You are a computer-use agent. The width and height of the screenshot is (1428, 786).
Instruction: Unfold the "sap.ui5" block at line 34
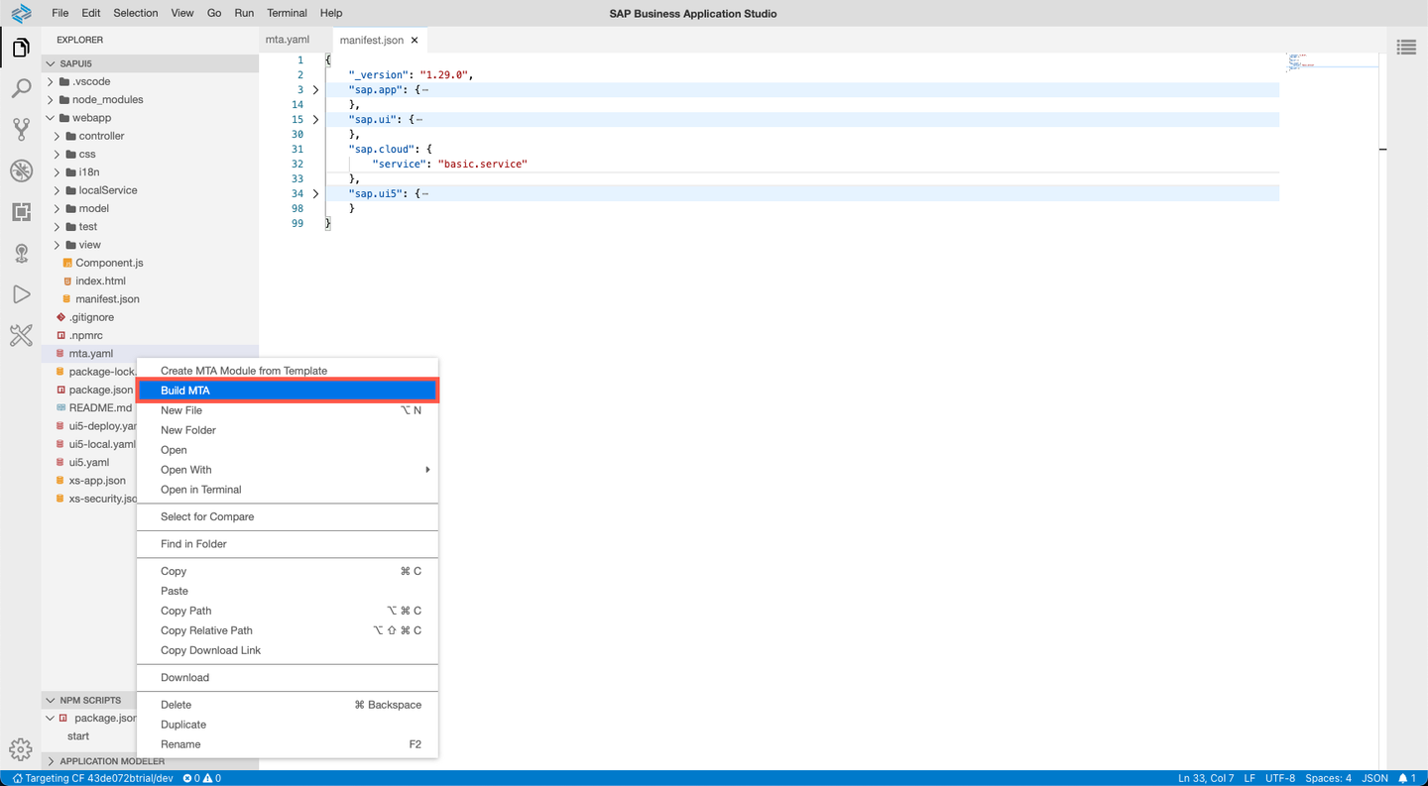(316, 194)
